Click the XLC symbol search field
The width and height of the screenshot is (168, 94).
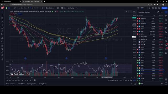click(9, 8)
